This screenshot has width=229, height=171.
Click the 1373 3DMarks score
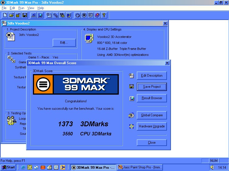[83, 124]
